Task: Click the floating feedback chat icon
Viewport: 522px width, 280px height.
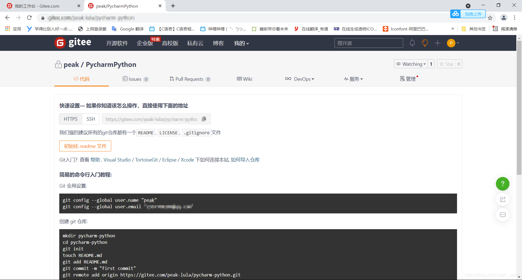Action: 503,215
